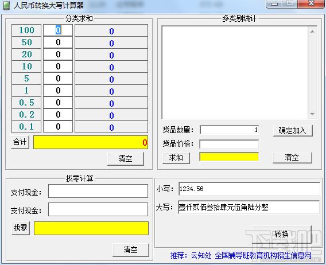Click the second 支付现金 input field
This screenshot has height=265, width=326.
pos(98,209)
